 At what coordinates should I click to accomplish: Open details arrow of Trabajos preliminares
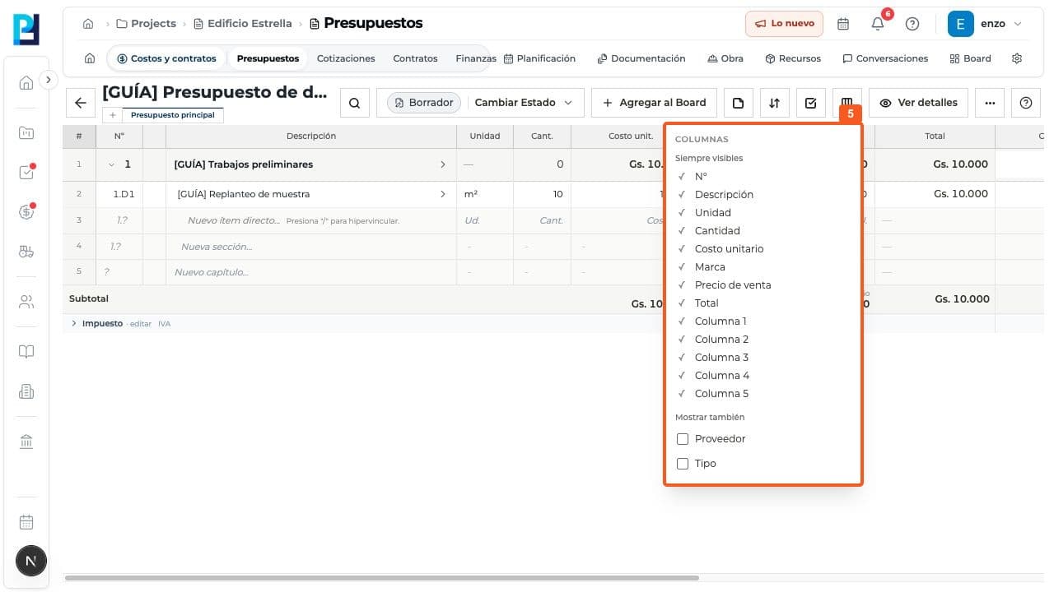point(442,164)
